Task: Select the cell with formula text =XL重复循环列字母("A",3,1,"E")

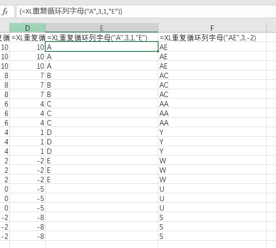Action: (x=101, y=38)
